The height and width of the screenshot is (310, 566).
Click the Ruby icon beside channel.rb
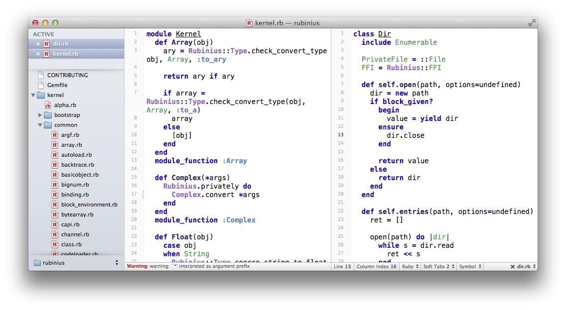[x=55, y=234]
